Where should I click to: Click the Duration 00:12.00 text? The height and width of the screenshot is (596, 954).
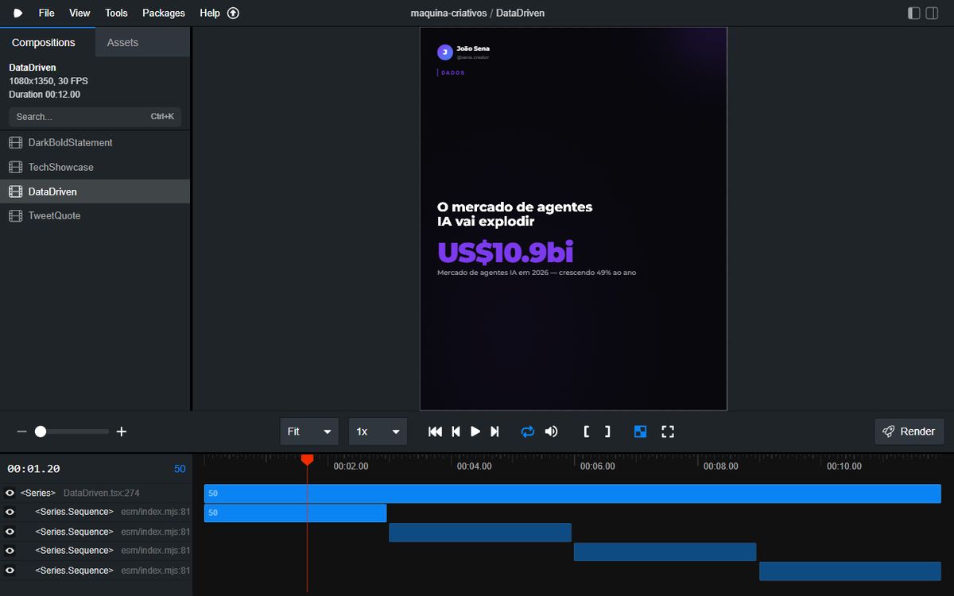[x=45, y=95]
